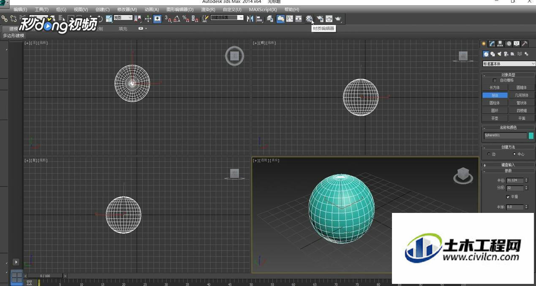Collapse the 创建方法 rollout
Image resolution: width=536 pixels, height=286 pixels.
click(508, 147)
